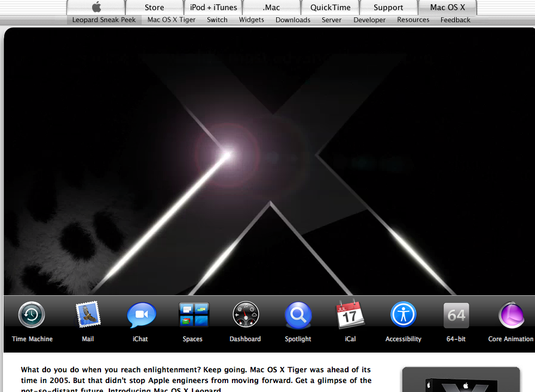Click the Spaces text label
This screenshot has width=535, height=392.
[x=192, y=339]
